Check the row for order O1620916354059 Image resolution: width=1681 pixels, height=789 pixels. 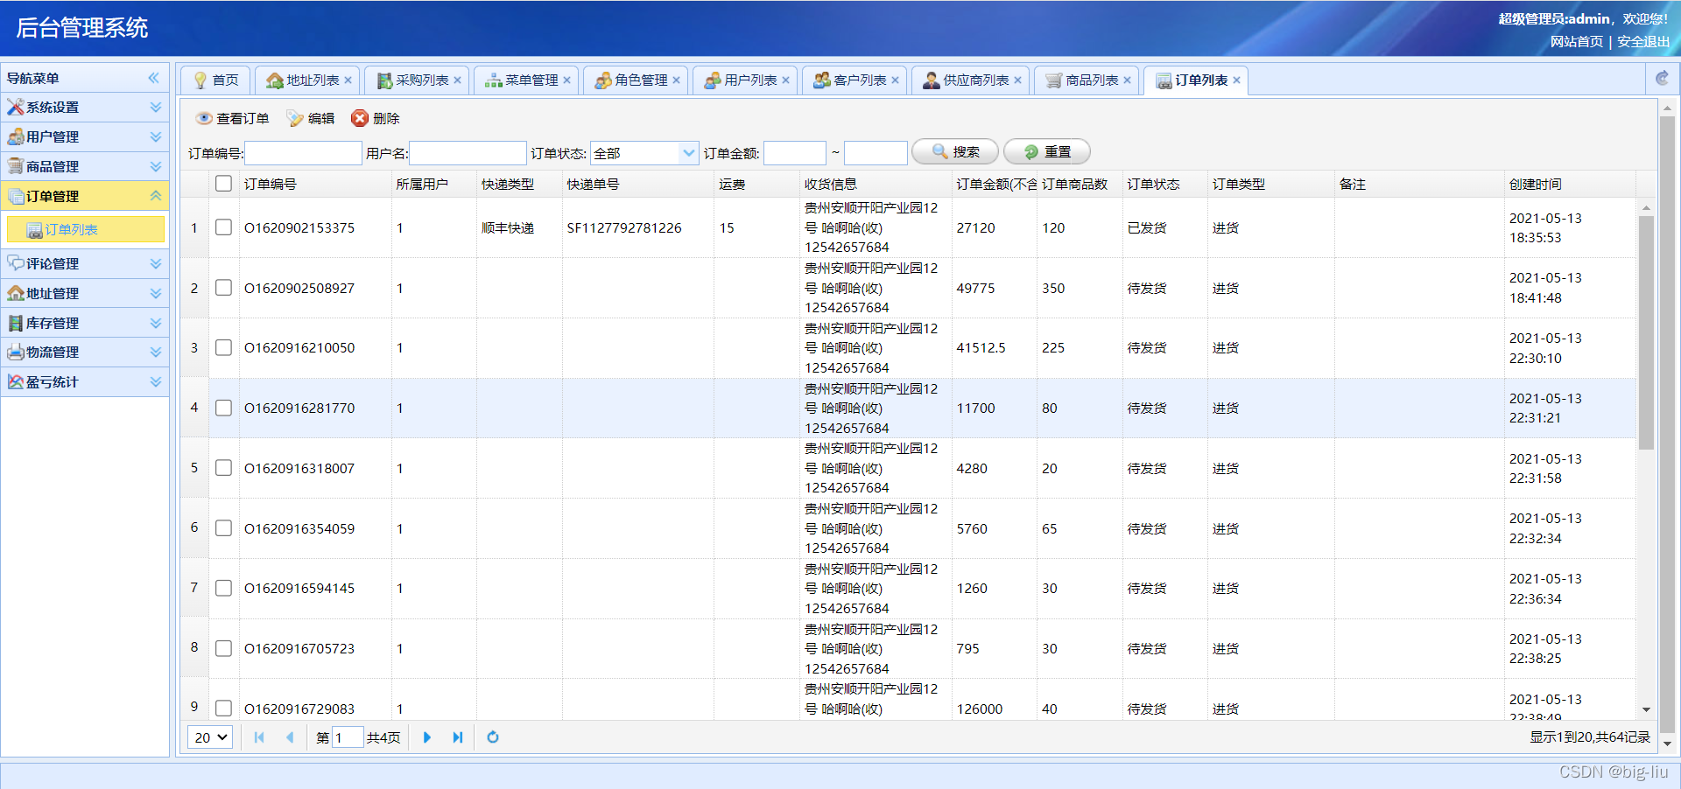(223, 528)
